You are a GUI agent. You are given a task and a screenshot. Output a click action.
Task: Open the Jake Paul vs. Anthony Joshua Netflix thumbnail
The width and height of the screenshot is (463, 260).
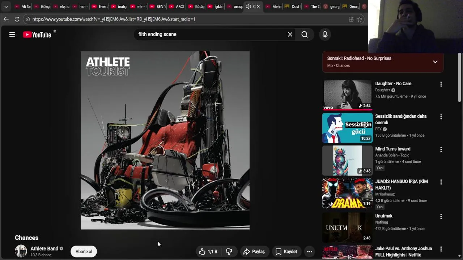347,252
